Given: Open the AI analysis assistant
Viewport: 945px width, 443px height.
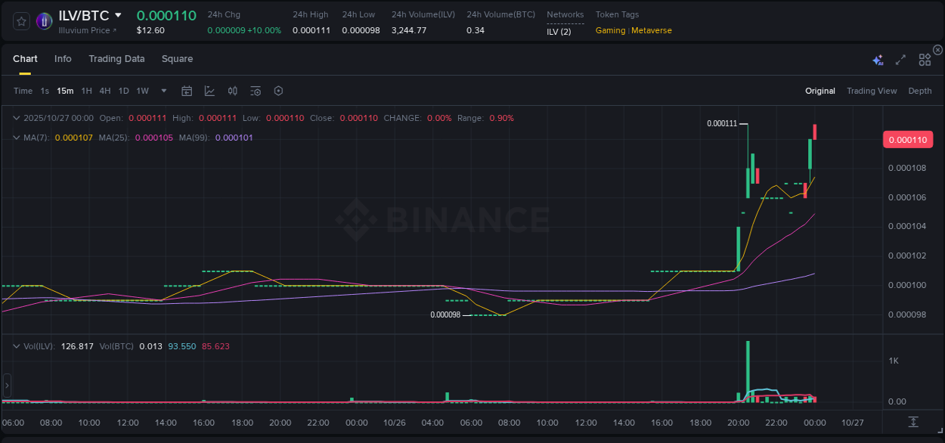Looking at the screenshot, I should click(x=878, y=59).
